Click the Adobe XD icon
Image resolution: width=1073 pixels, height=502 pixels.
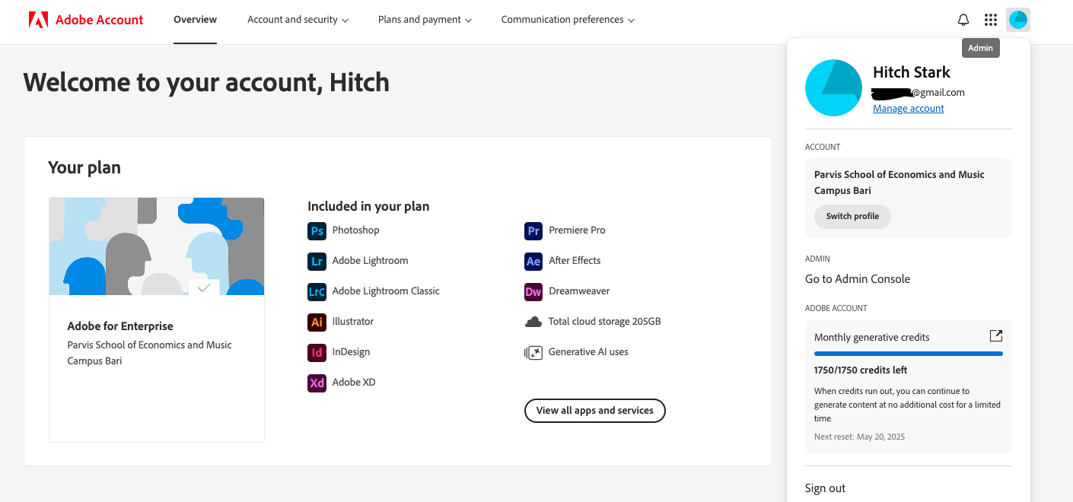(x=317, y=383)
